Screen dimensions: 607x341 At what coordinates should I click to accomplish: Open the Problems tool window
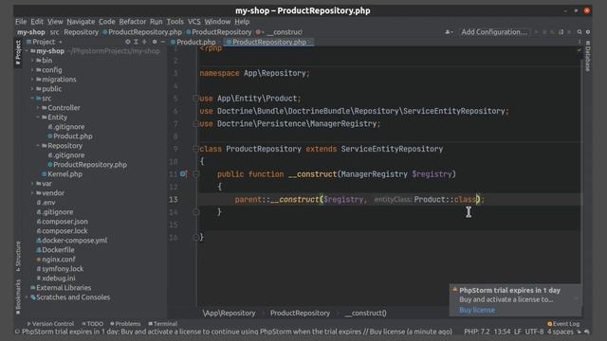[x=125, y=324]
